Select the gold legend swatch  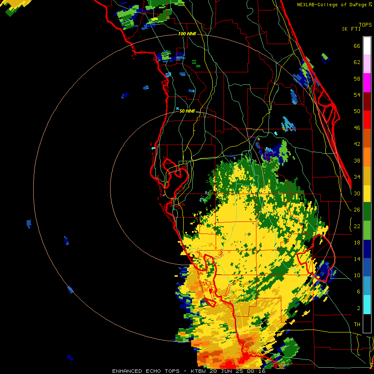[x=367, y=176]
